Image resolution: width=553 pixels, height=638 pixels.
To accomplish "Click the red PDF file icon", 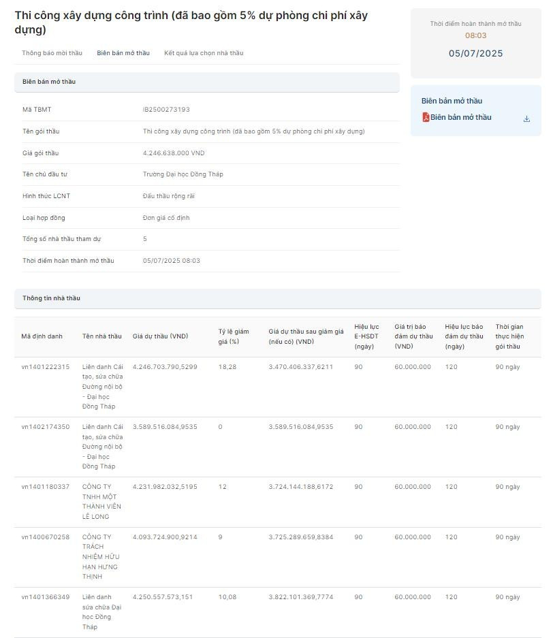I will [x=426, y=117].
